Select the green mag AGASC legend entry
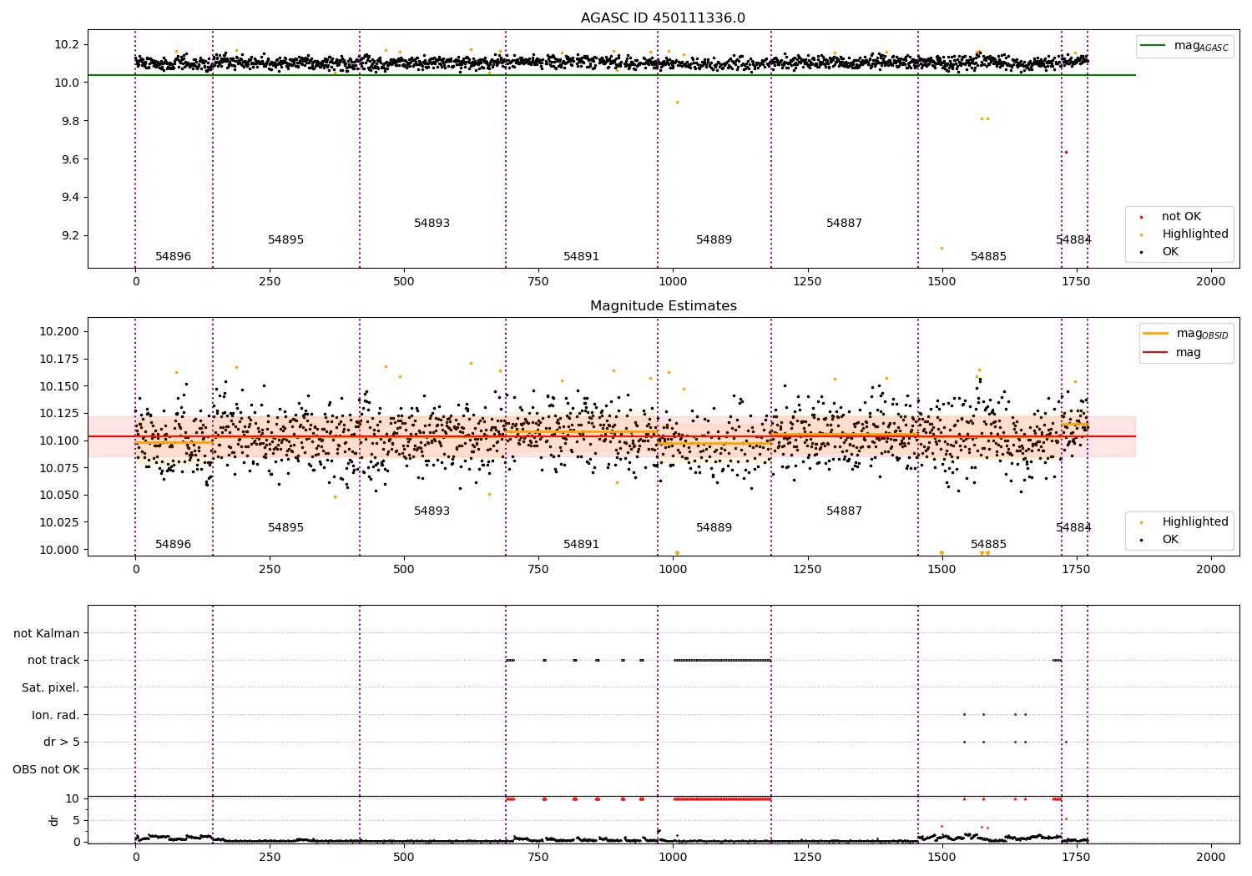Image resolution: width=1252 pixels, height=876 pixels. pos(1184,46)
